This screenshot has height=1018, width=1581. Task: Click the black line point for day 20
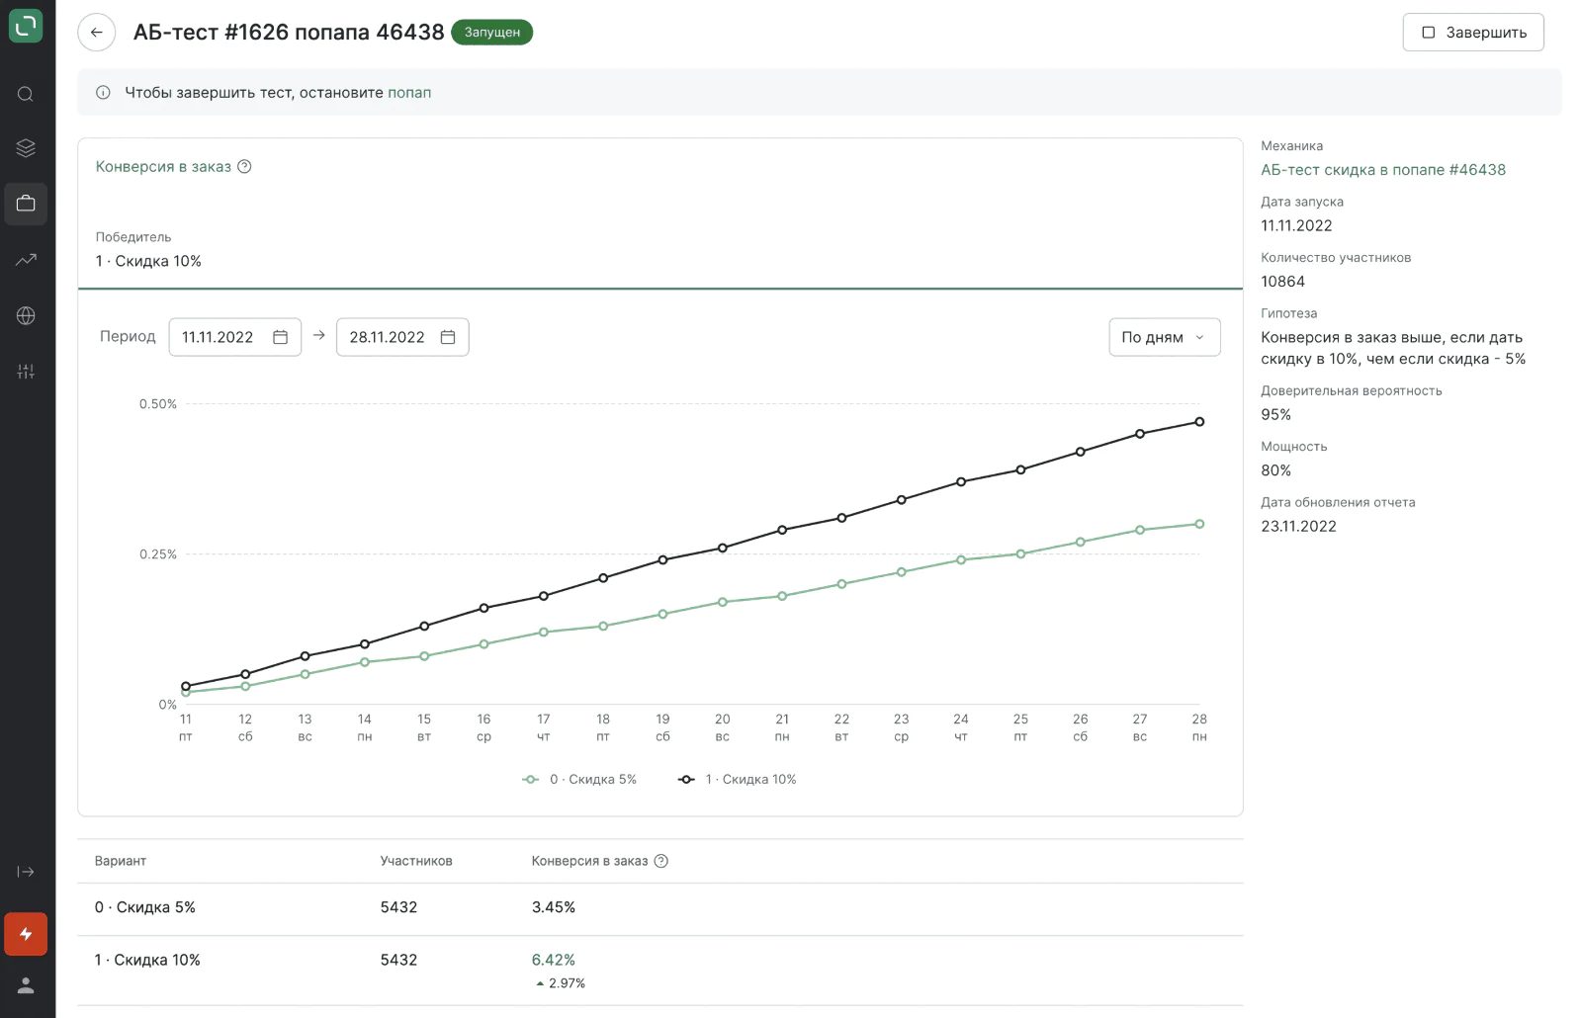pyautogui.click(x=723, y=548)
